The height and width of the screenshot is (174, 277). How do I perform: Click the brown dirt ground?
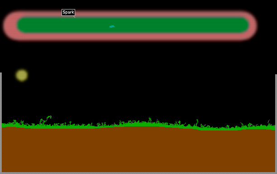[138, 150]
